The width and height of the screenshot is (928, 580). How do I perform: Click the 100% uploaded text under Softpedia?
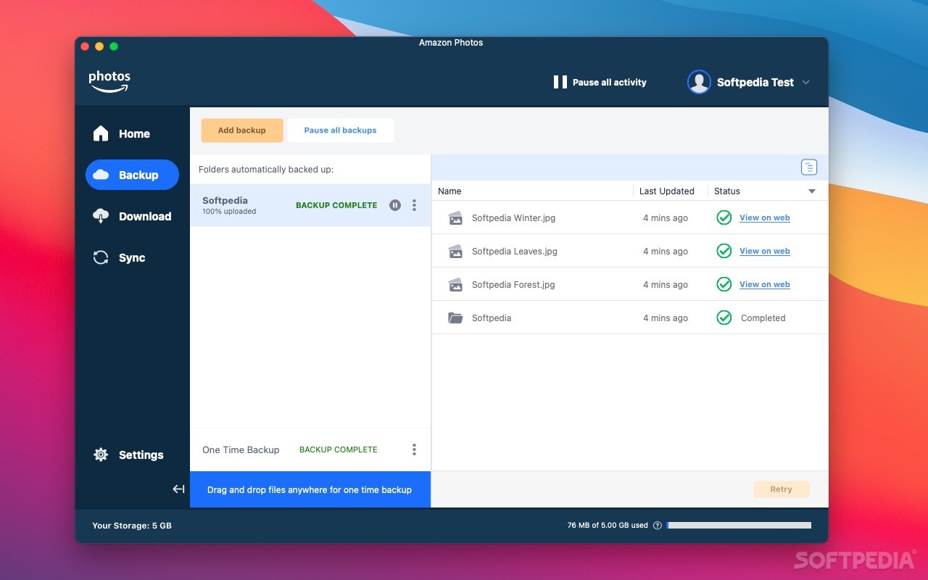click(229, 212)
